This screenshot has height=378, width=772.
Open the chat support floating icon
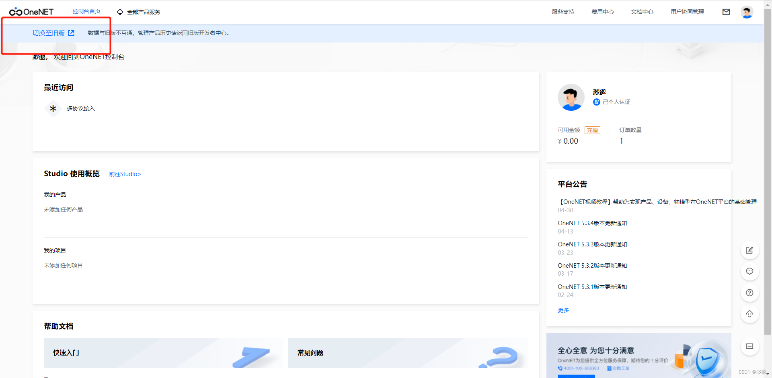click(749, 271)
